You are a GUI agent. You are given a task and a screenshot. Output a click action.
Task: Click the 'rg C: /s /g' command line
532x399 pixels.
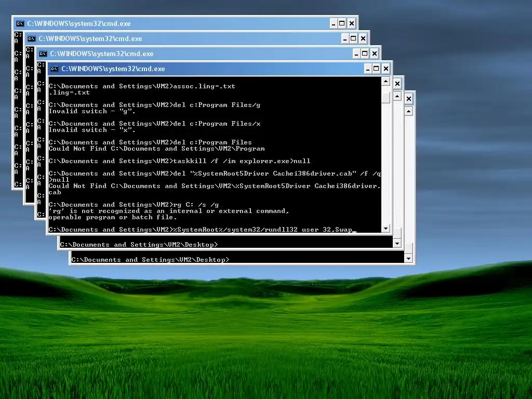[134, 205]
